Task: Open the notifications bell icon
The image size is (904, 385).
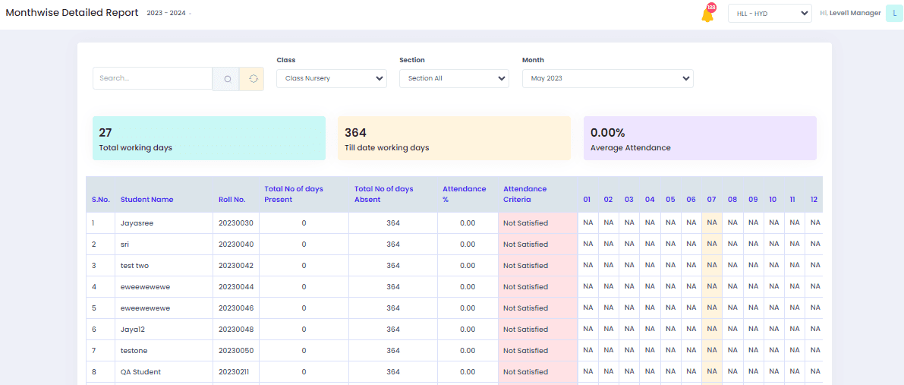Action: point(707,14)
